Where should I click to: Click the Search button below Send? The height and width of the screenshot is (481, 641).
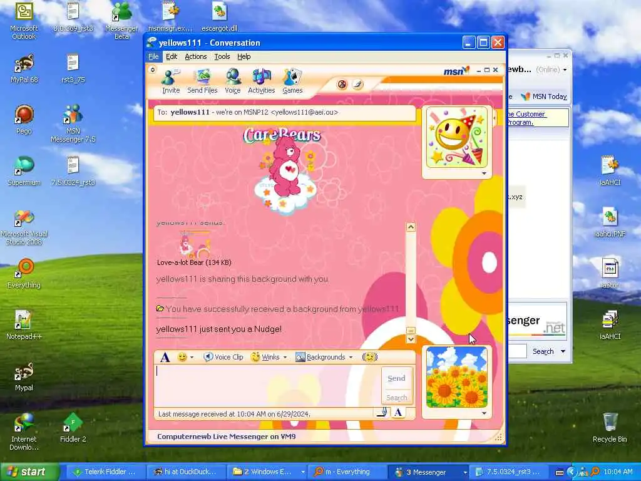(396, 398)
